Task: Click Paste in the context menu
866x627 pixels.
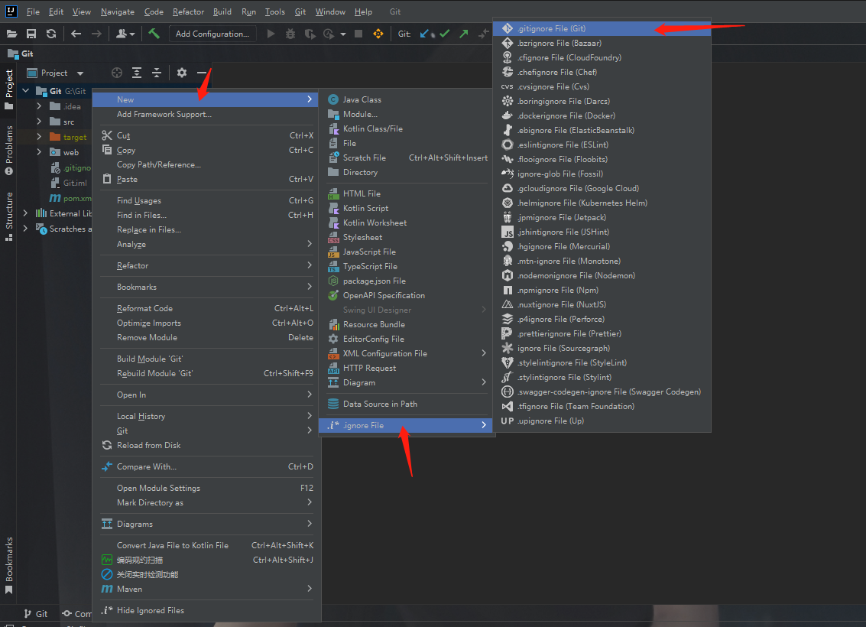Action: (206, 179)
